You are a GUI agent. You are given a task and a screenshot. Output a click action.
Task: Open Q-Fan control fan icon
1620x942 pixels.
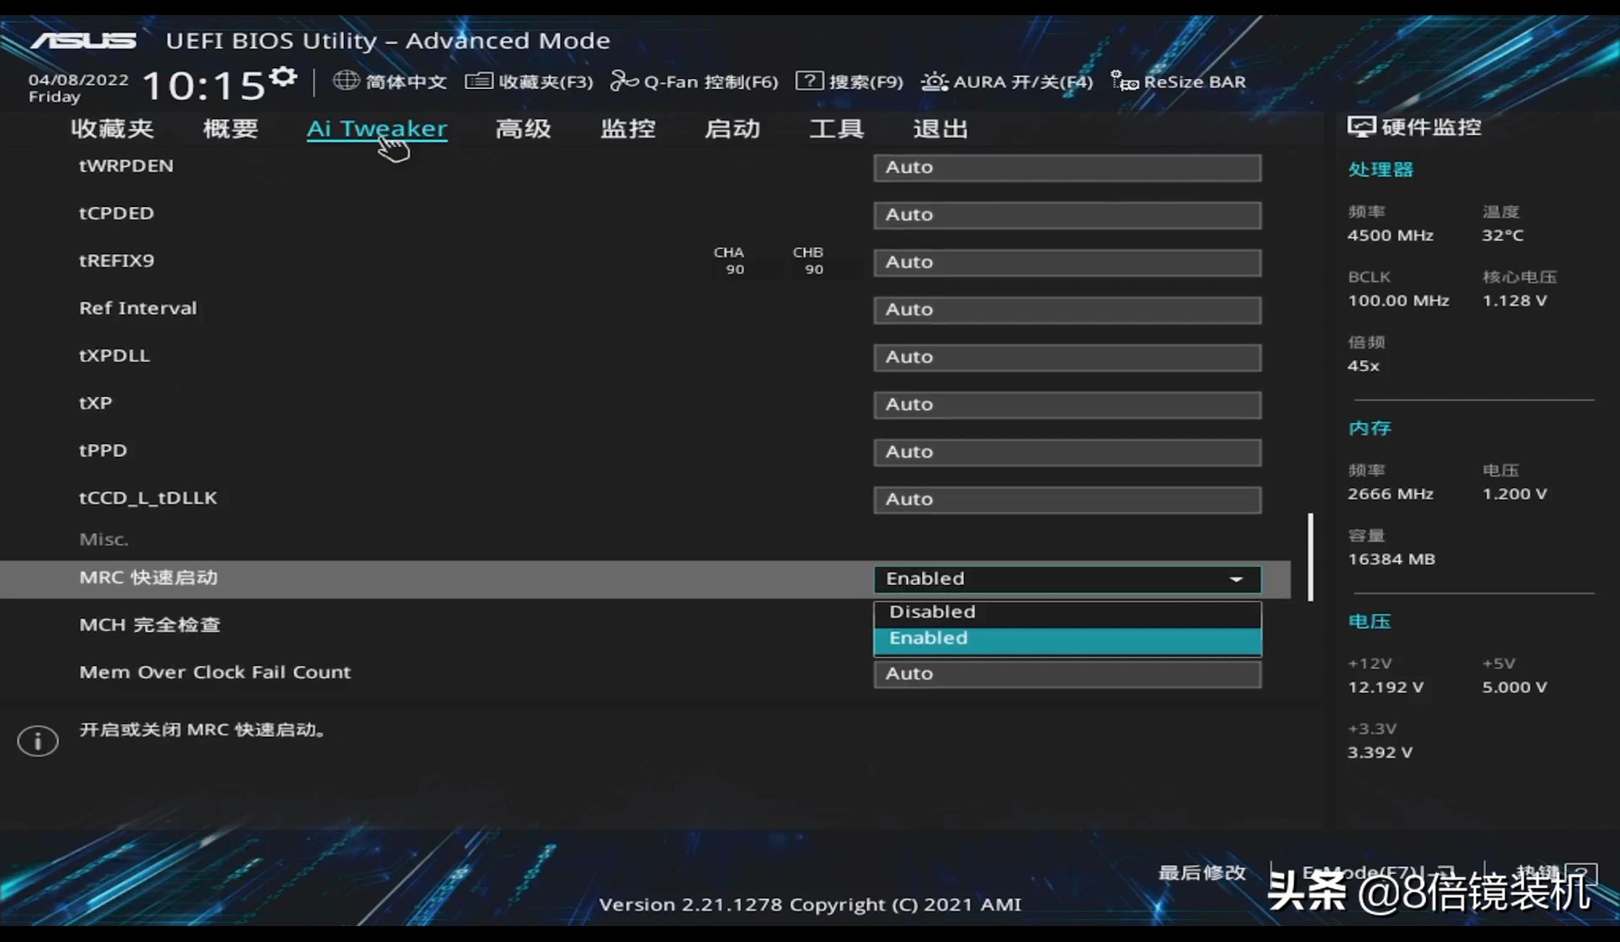624,81
